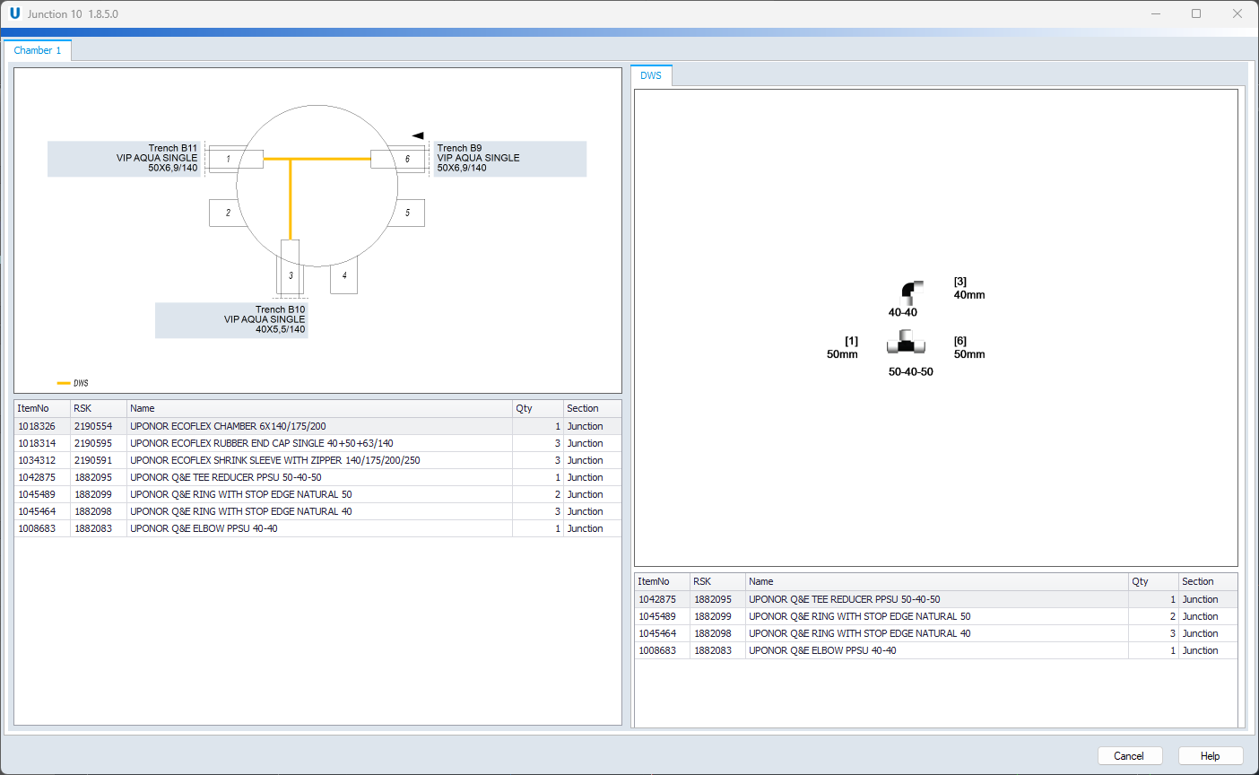The width and height of the screenshot is (1259, 775).
Task: Select ELBOW PPSU 40-40 row in DWS table
Action: (x=936, y=650)
